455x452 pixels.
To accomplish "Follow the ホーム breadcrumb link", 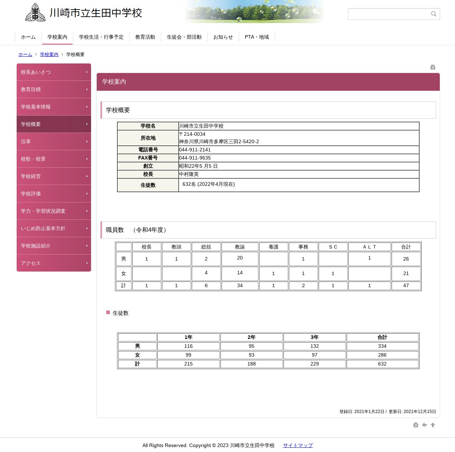I will click(x=25, y=54).
